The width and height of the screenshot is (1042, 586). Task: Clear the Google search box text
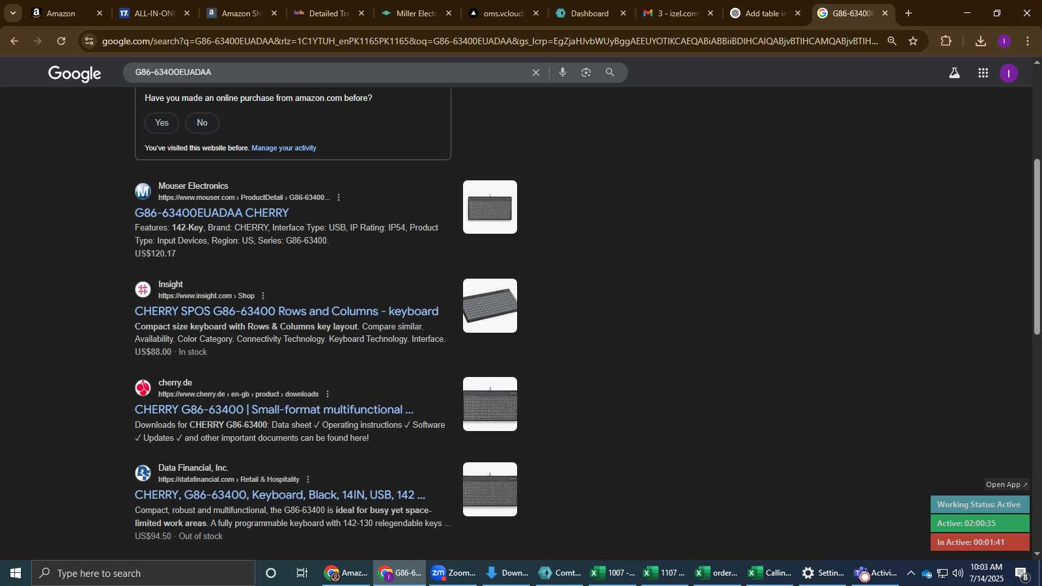pyautogui.click(x=535, y=72)
